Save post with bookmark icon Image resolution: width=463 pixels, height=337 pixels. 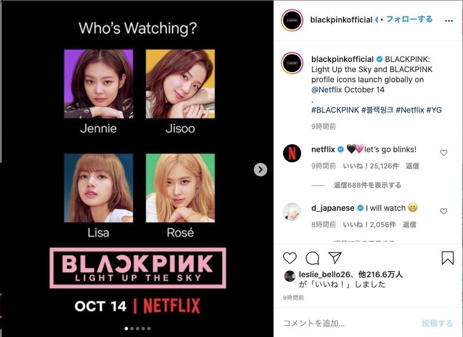tap(448, 258)
